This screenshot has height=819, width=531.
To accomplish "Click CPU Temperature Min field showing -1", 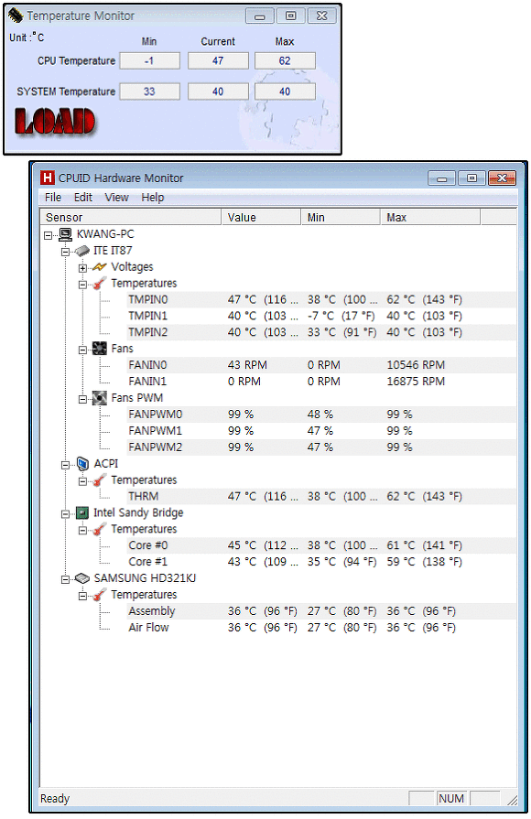I will (x=149, y=60).
